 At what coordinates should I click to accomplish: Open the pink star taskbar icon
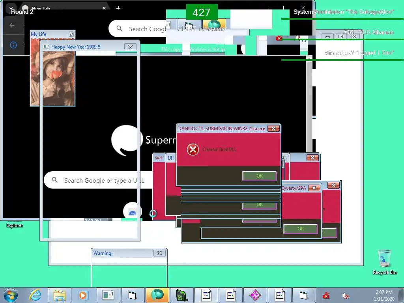tap(255, 295)
